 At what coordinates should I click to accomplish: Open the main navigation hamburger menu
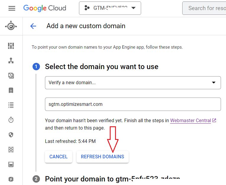pyautogui.click(x=12, y=8)
